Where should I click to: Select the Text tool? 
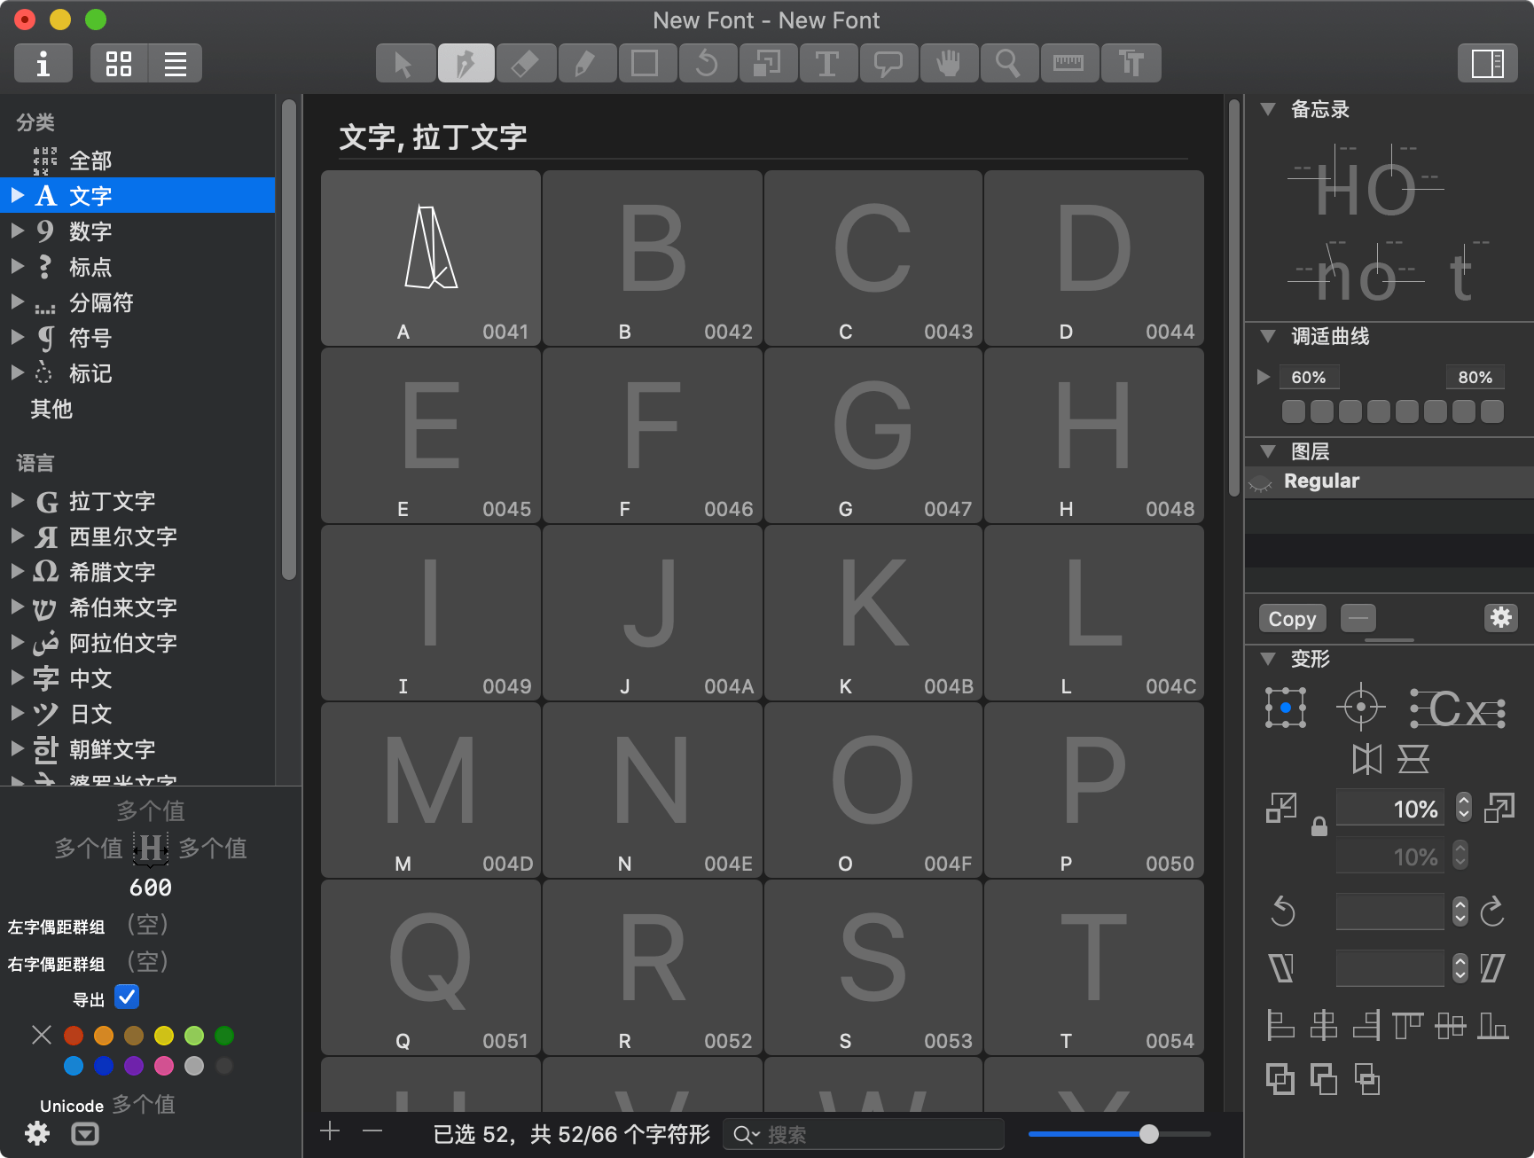coord(827,63)
